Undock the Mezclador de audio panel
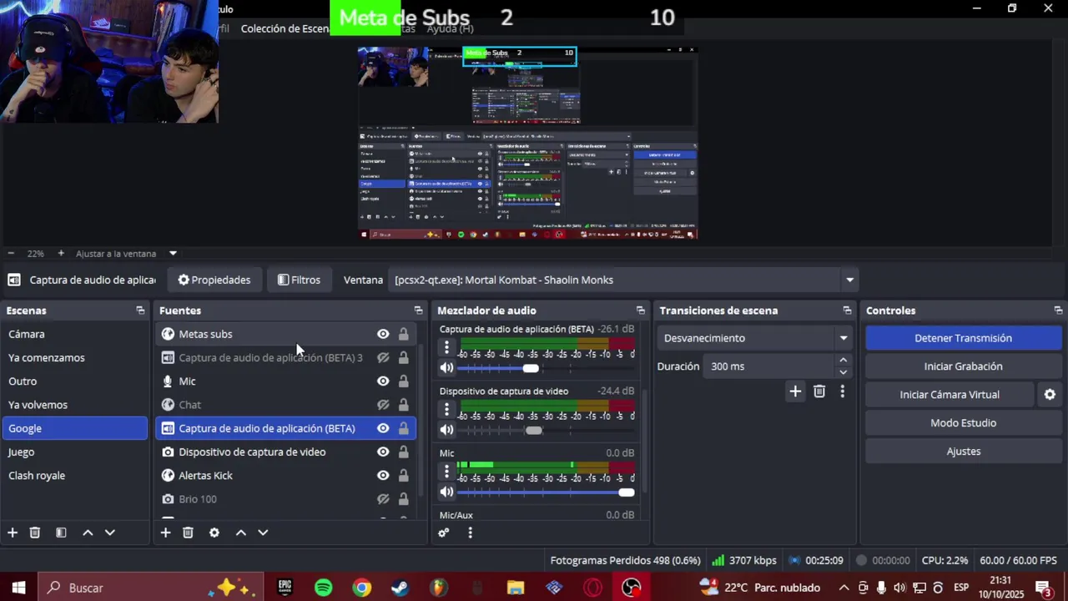This screenshot has width=1068, height=601. (x=640, y=311)
